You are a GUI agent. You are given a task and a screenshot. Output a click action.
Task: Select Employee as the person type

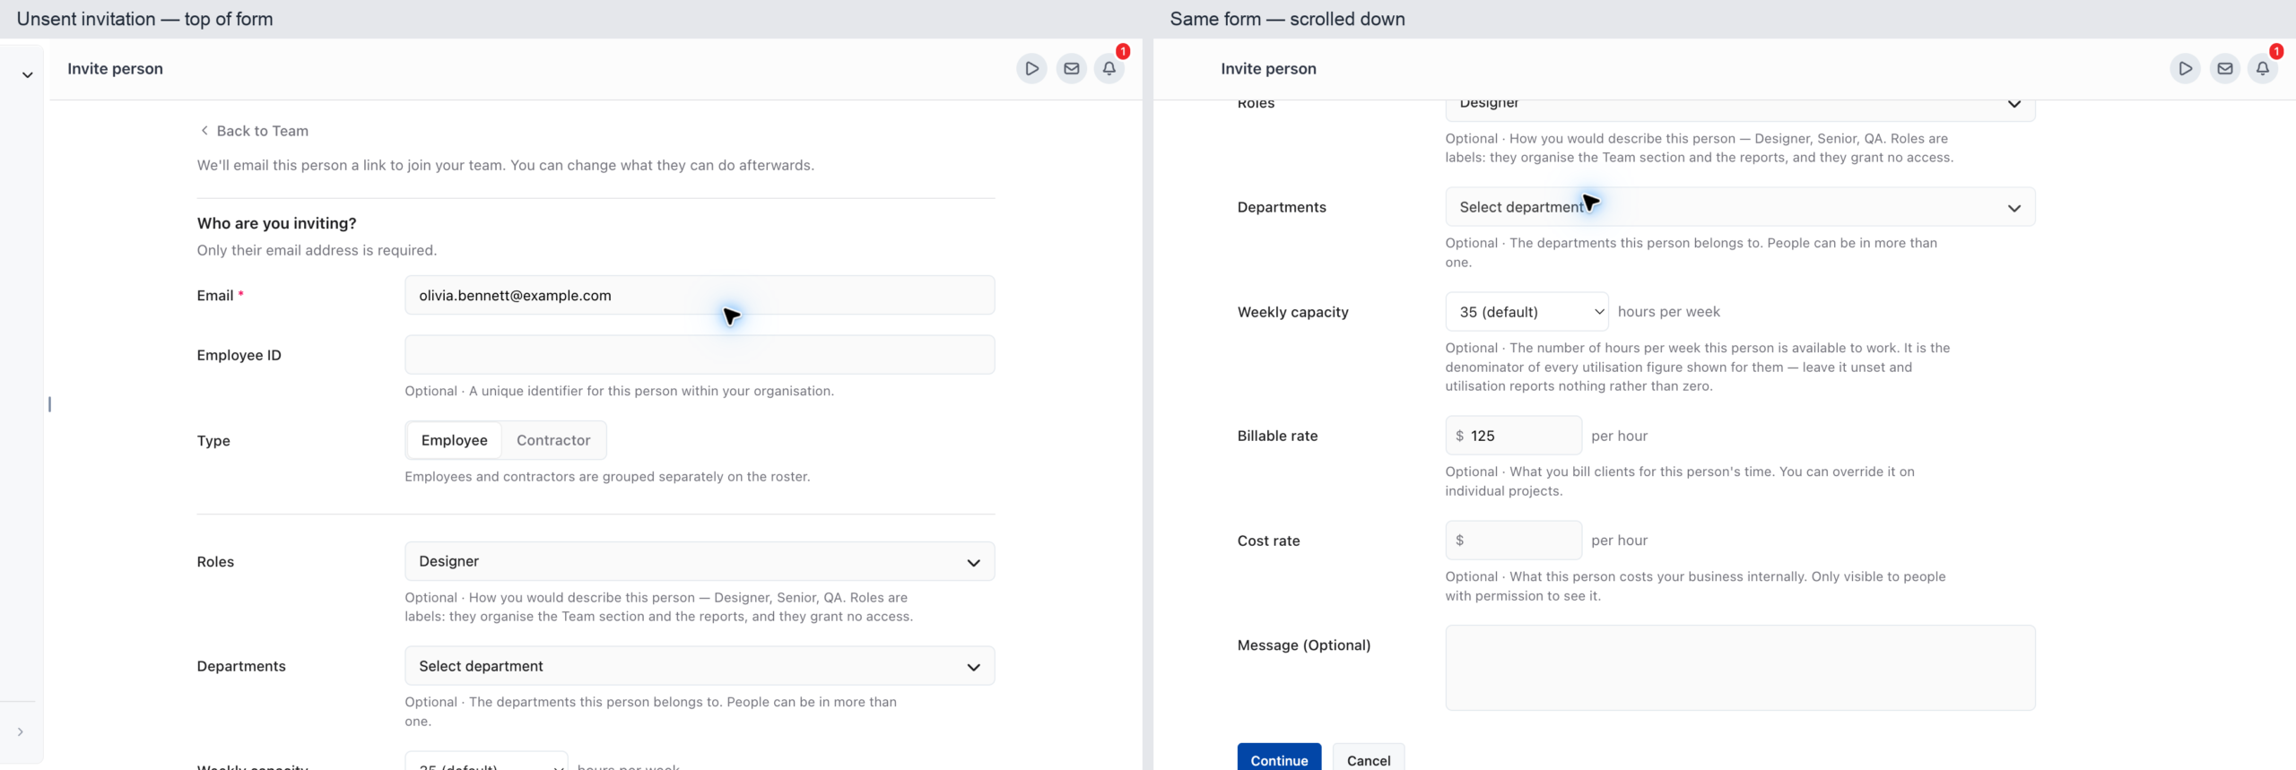454,440
